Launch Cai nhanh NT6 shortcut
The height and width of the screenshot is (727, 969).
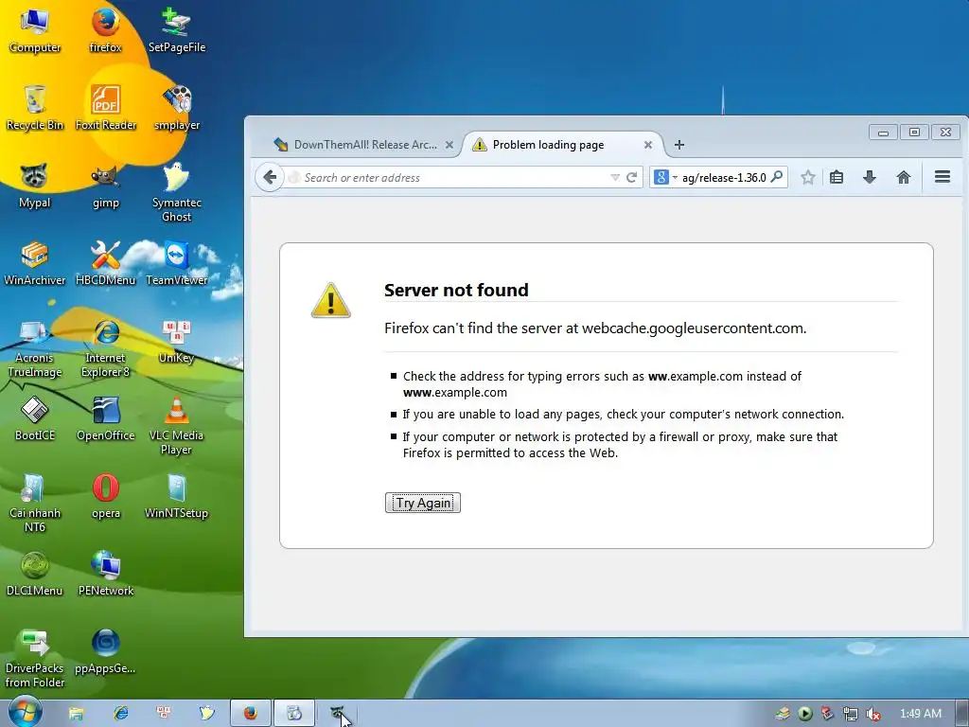(x=35, y=503)
